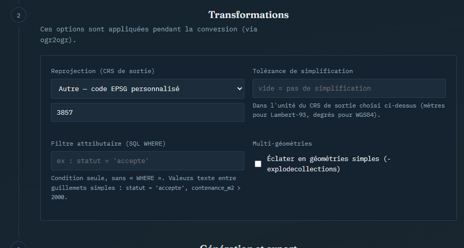Focus the Tolérance de simplification input

(x=349, y=88)
